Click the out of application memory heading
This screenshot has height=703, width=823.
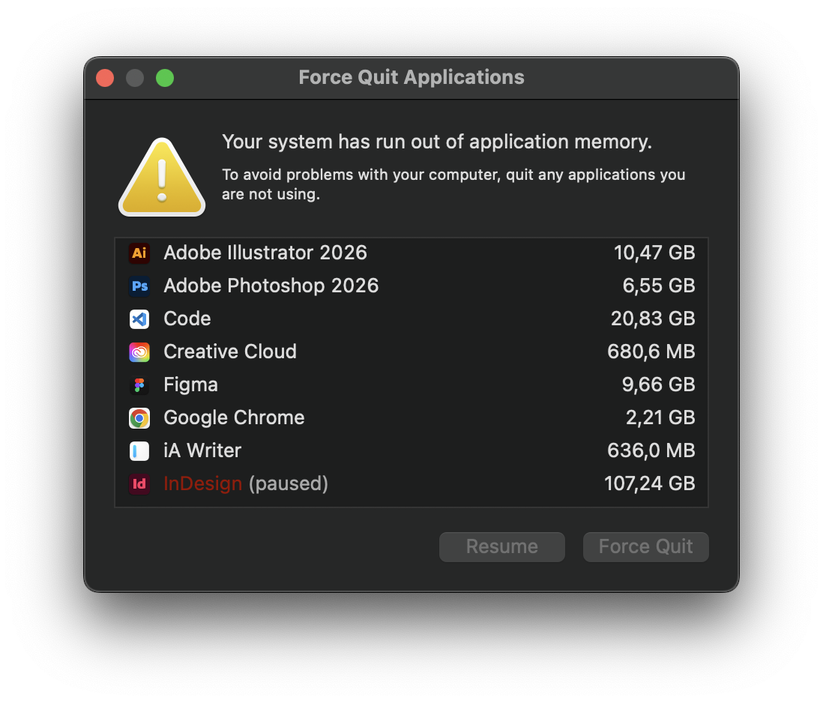click(x=437, y=142)
